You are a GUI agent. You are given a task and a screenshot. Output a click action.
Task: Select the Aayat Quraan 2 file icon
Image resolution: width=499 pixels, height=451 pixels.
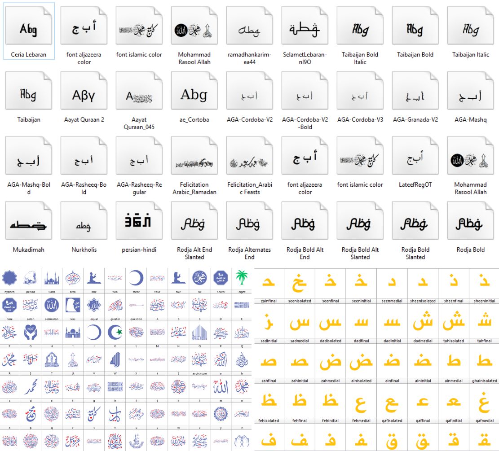tap(84, 91)
